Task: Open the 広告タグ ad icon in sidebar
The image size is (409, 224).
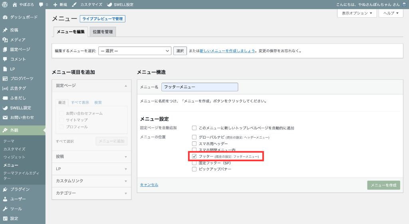Action: [x=5, y=88]
